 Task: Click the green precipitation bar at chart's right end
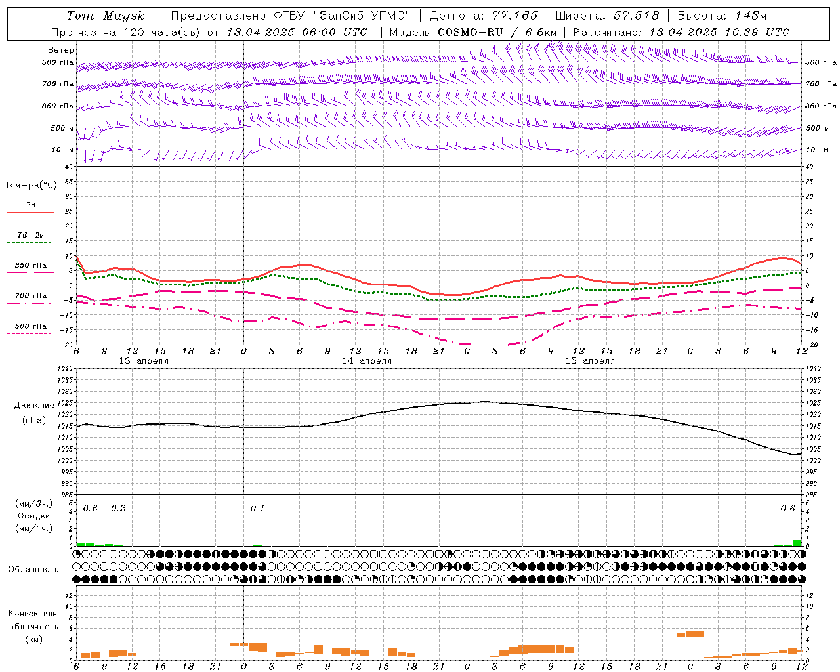(797, 543)
